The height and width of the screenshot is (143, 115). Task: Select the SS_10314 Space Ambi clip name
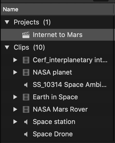70,85
